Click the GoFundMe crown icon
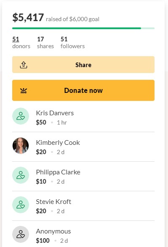168x247 pixels. (x=24, y=91)
